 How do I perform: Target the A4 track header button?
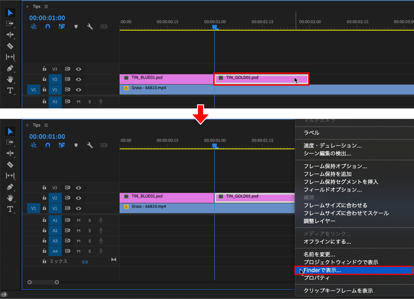pyautogui.click(x=55, y=251)
